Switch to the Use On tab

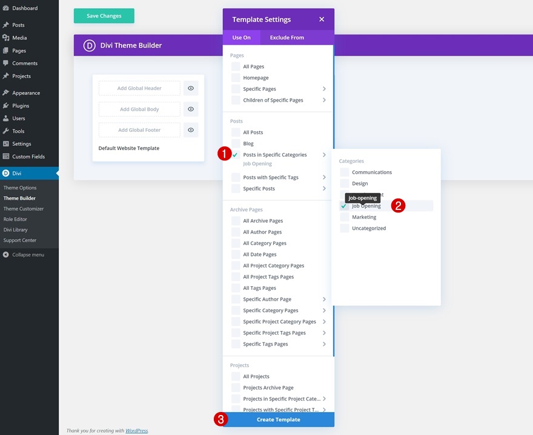(241, 38)
